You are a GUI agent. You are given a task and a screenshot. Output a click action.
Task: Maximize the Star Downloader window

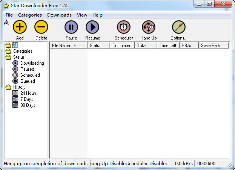tap(209, 4)
